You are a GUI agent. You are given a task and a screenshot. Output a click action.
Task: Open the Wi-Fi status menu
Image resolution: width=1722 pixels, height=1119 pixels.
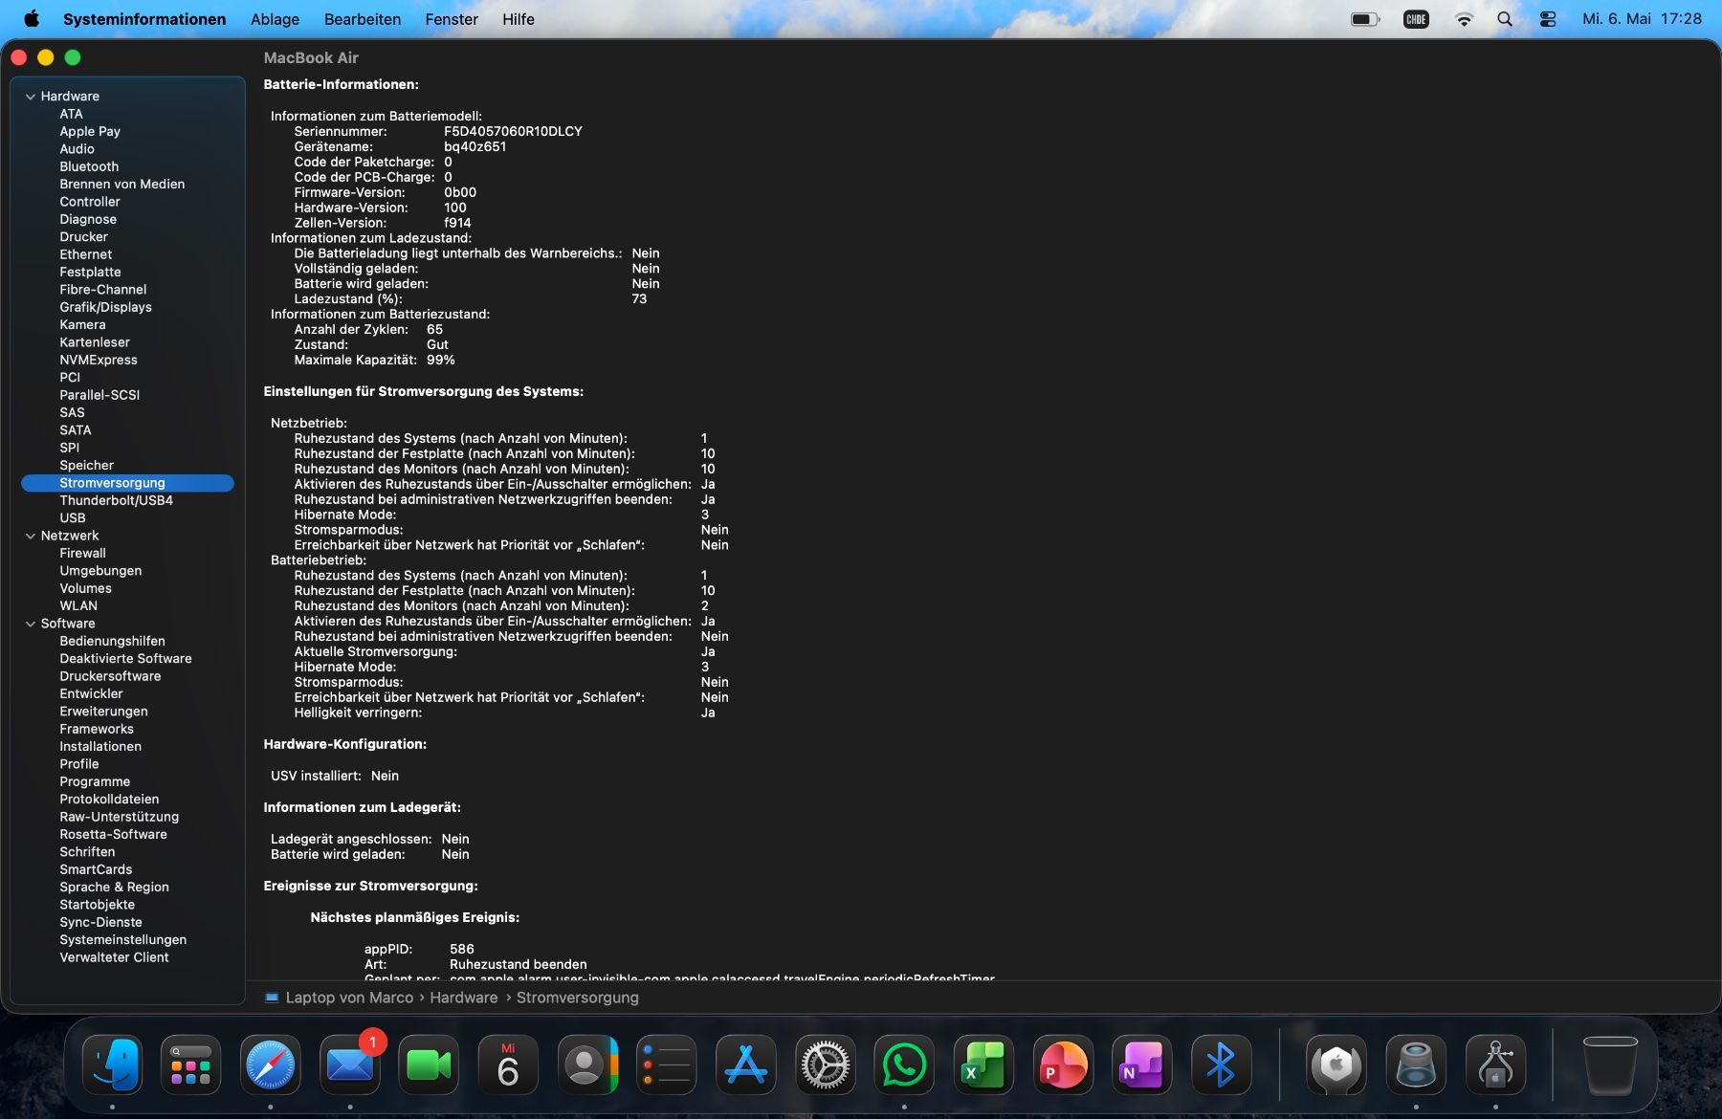click(x=1464, y=19)
